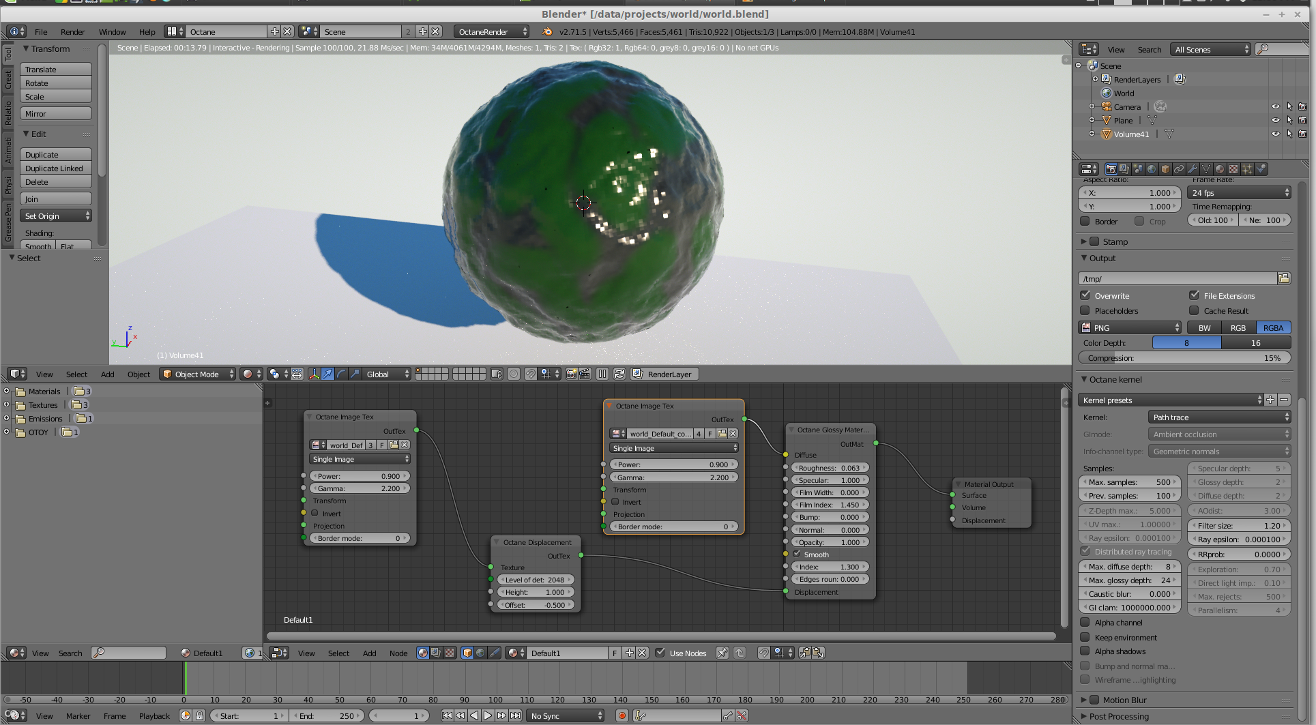Viewport: 1316px width, 725px height.
Task: Open image file in world_Def node
Action: 394,445
